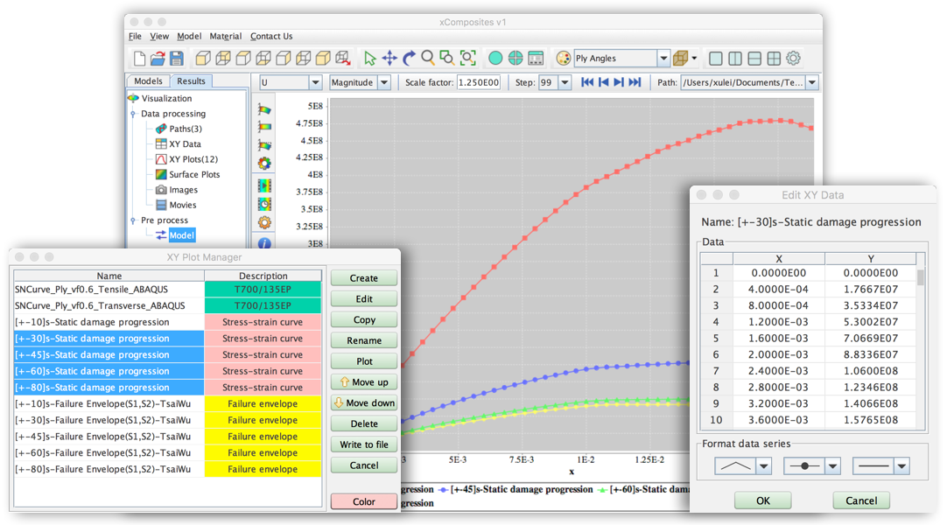Open the Magnitude component dropdown
Screen dimensions: 947x525
383,82
